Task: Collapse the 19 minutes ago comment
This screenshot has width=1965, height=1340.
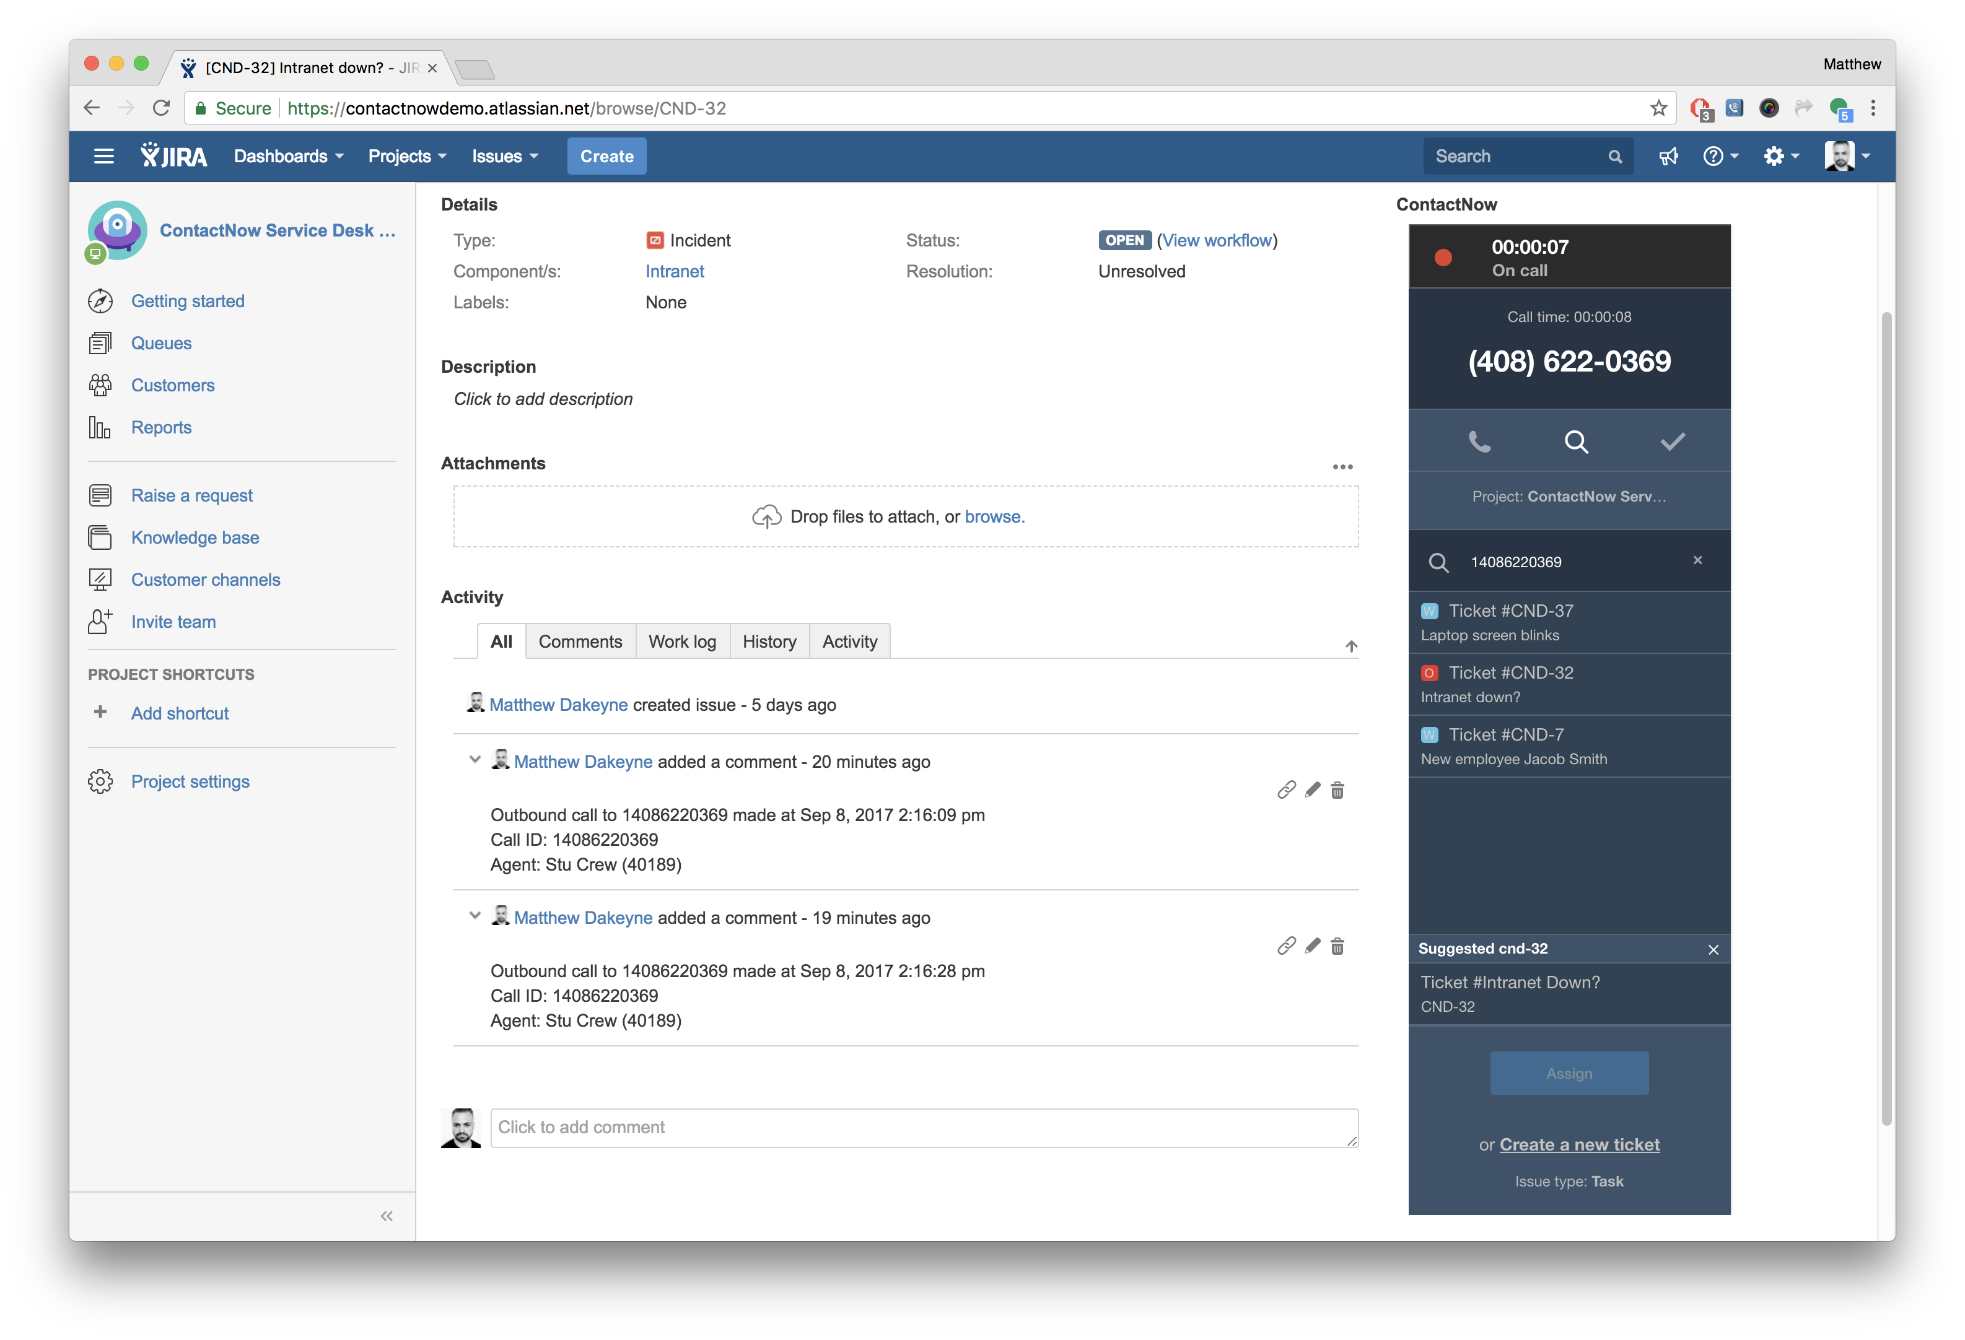Action: point(475,916)
